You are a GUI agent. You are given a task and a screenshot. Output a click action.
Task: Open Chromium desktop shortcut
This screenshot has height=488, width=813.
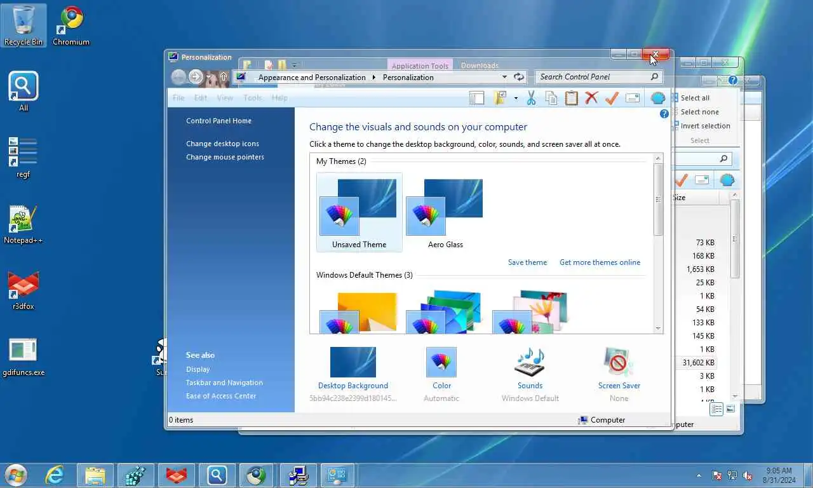[71, 25]
